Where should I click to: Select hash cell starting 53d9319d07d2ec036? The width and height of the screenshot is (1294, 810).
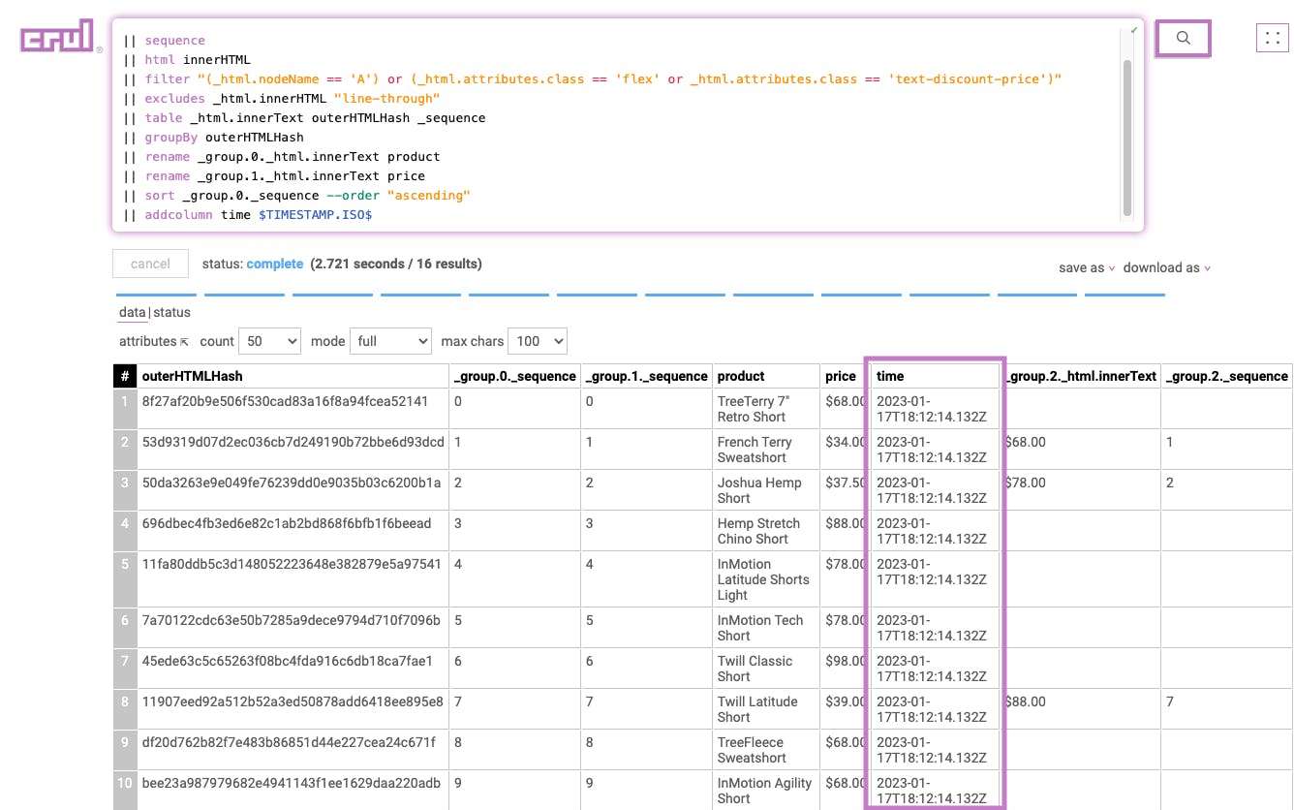point(292,450)
